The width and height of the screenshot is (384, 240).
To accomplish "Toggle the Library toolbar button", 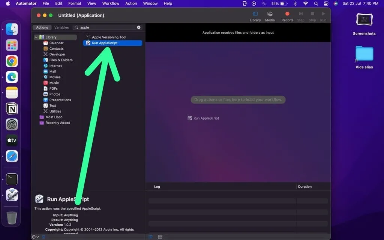I will coord(255,16).
